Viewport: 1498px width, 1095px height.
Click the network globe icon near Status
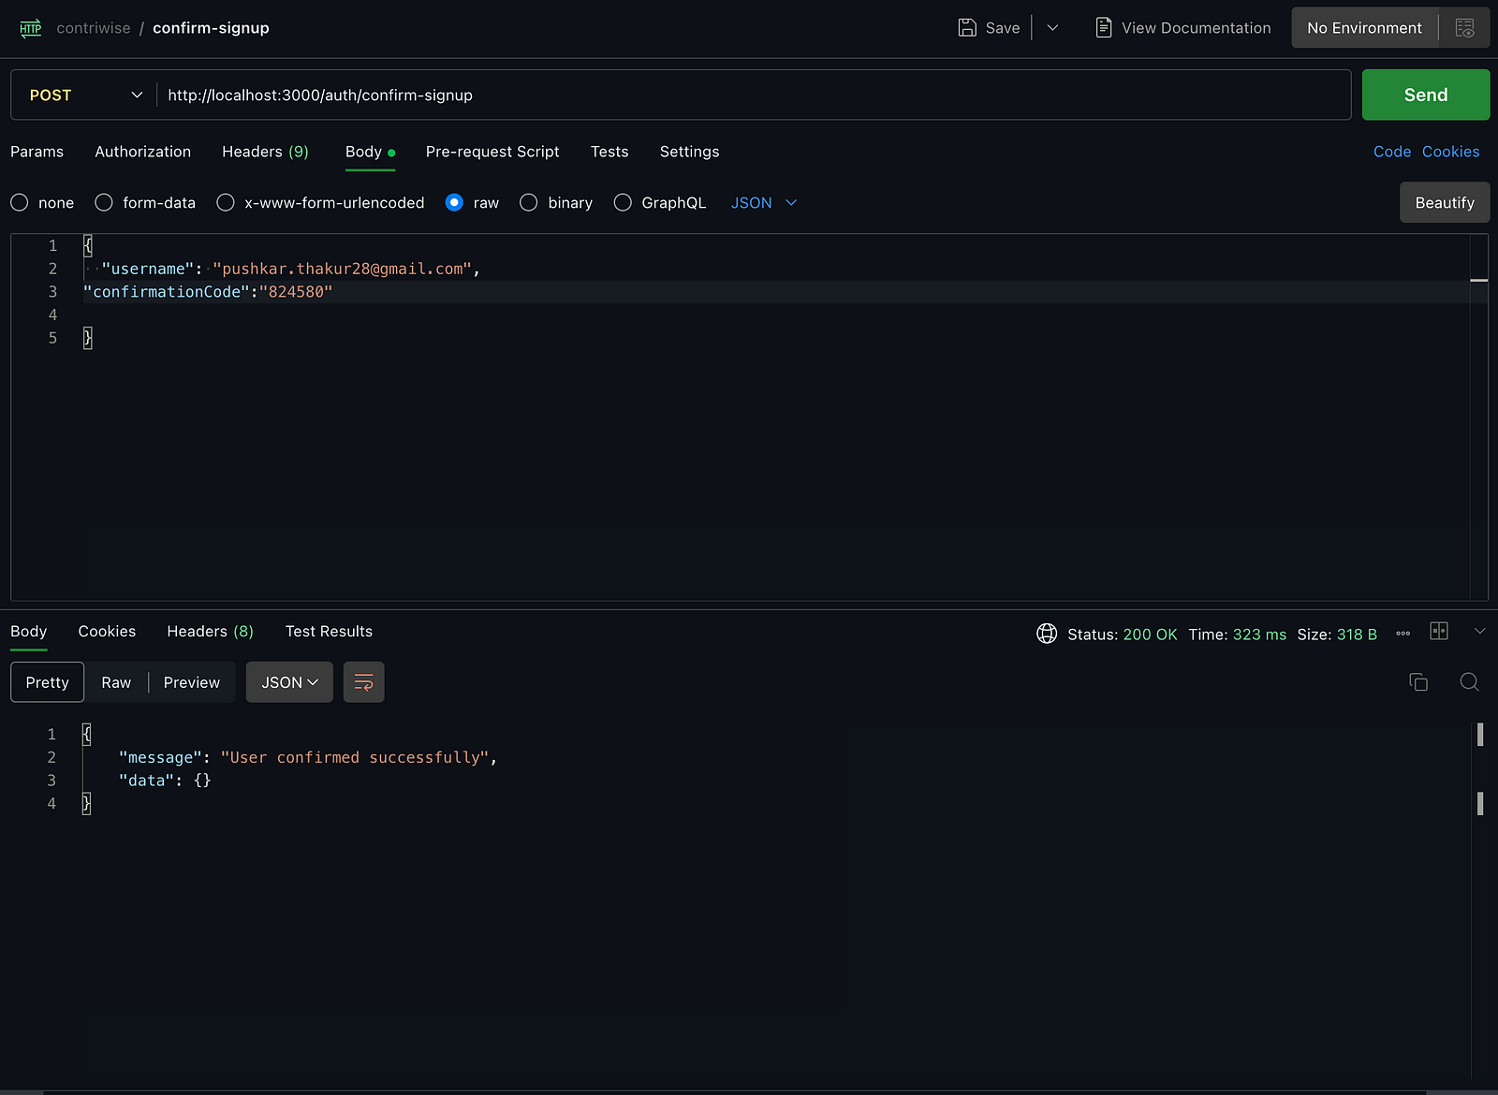pyautogui.click(x=1047, y=634)
